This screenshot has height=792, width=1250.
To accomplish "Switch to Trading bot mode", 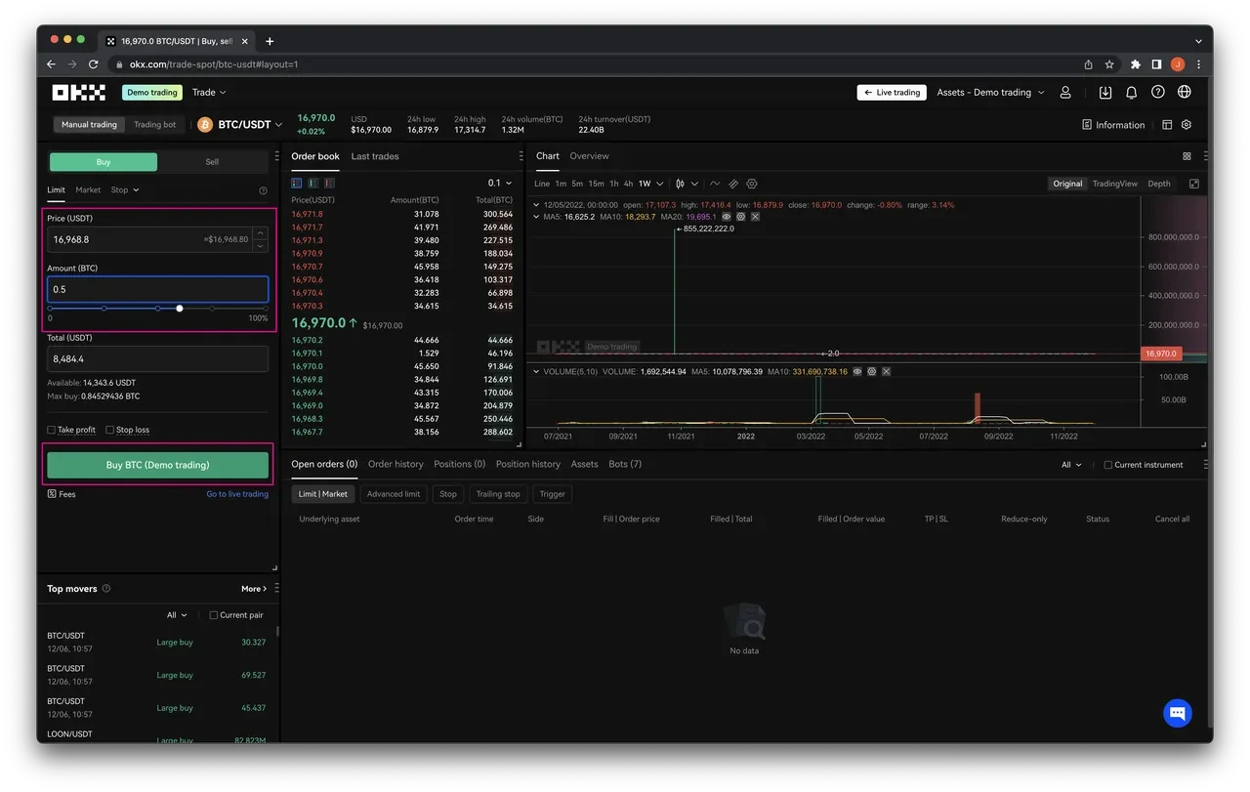I will pyautogui.click(x=154, y=125).
